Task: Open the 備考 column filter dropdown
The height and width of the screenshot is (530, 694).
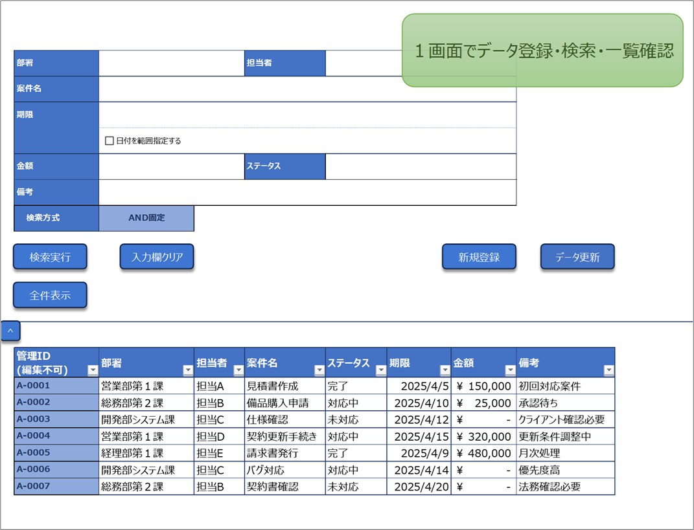Action: pos(608,370)
